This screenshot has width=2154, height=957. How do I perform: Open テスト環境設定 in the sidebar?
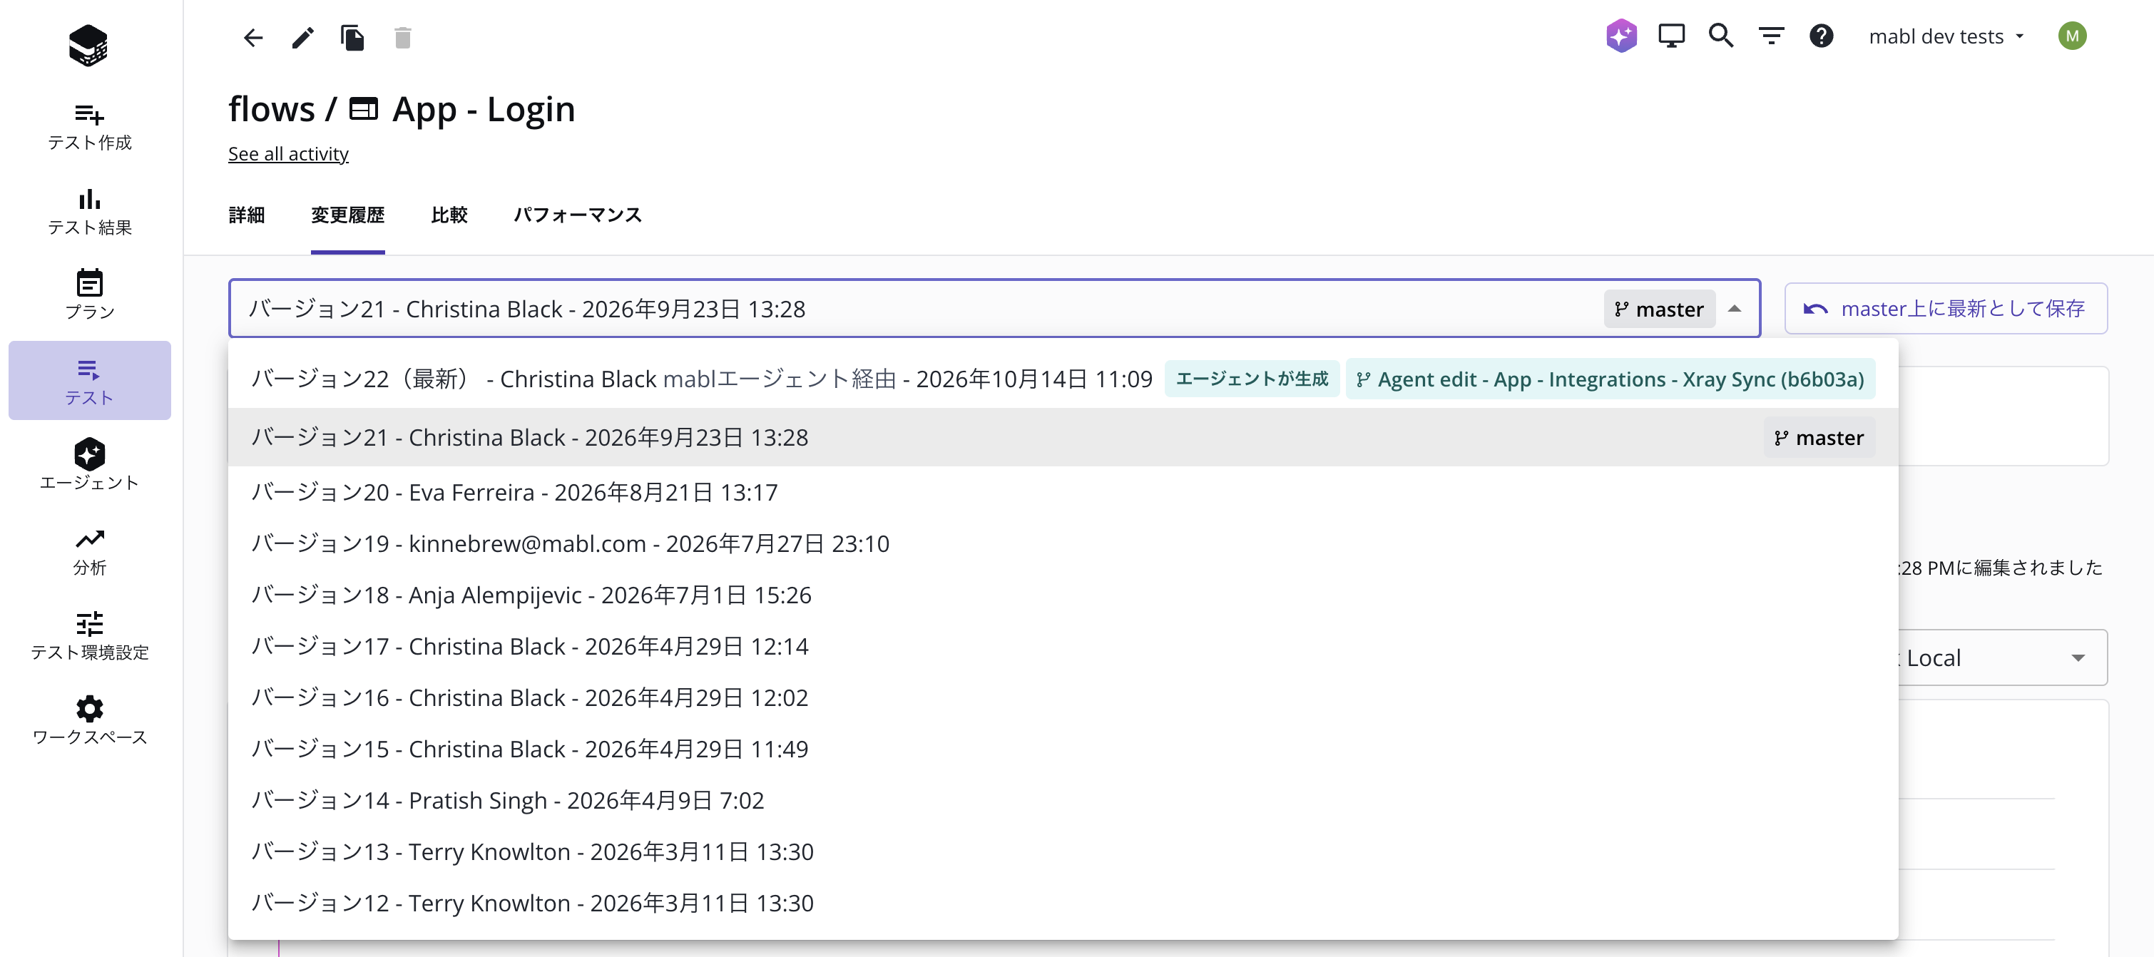coord(89,637)
